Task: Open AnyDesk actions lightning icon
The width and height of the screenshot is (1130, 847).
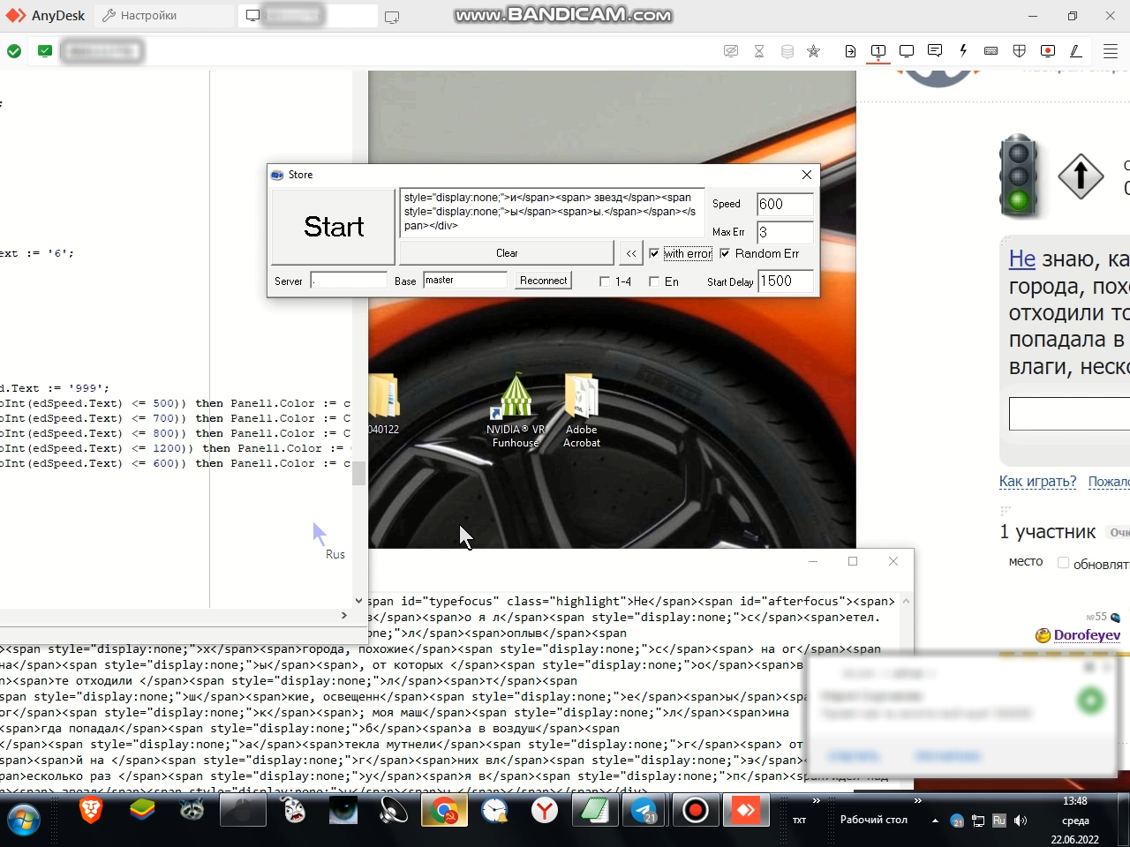Action: [x=963, y=51]
